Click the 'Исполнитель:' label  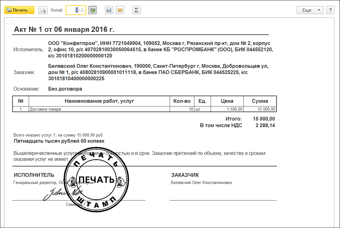coord(29,50)
